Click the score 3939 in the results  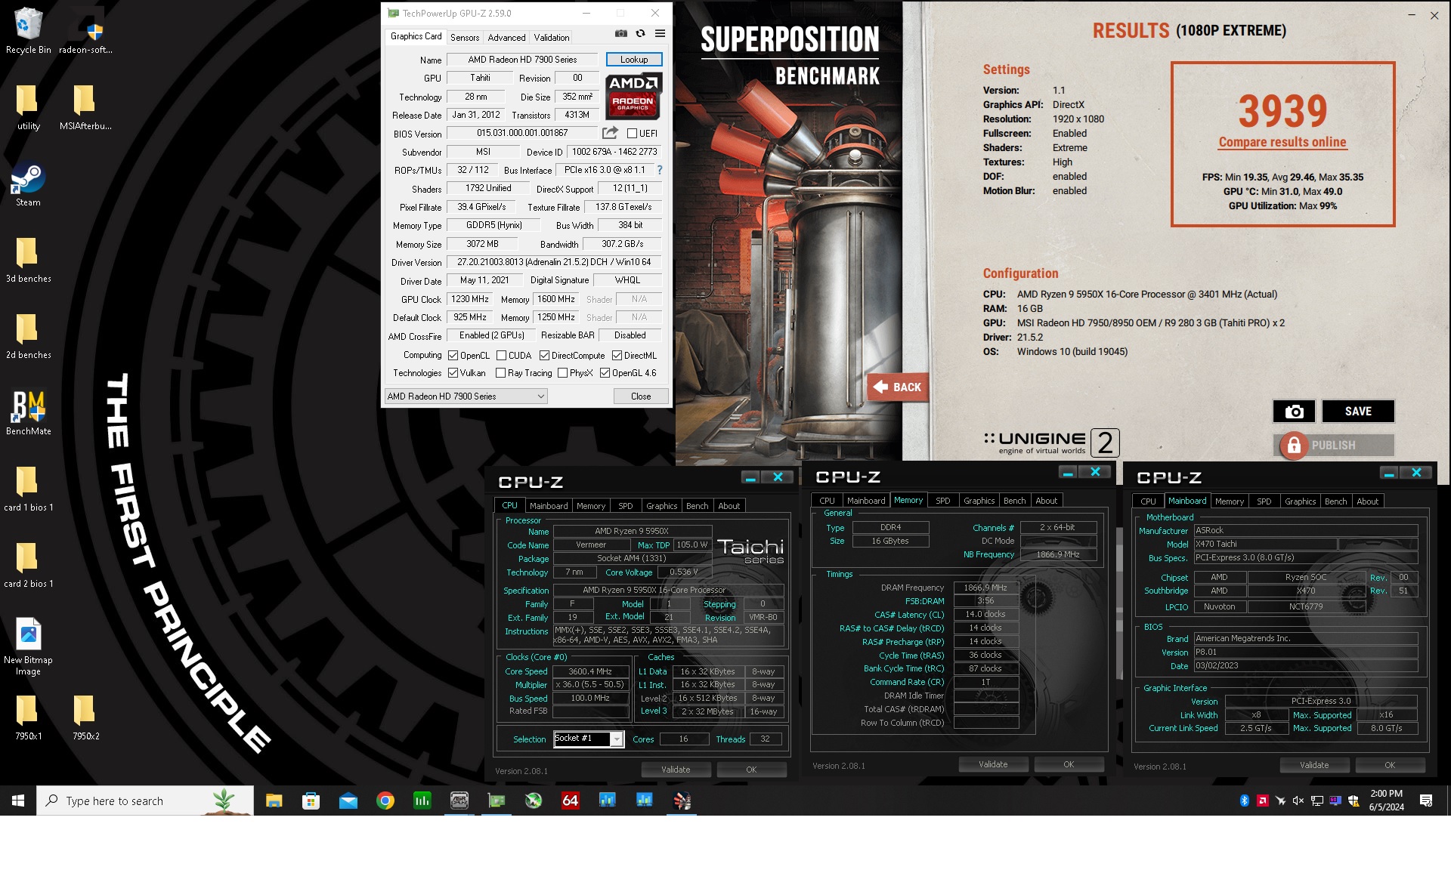pyautogui.click(x=1282, y=110)
